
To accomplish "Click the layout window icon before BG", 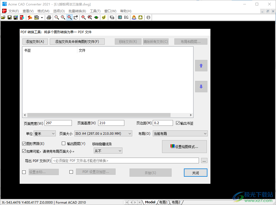I will 120,17.
